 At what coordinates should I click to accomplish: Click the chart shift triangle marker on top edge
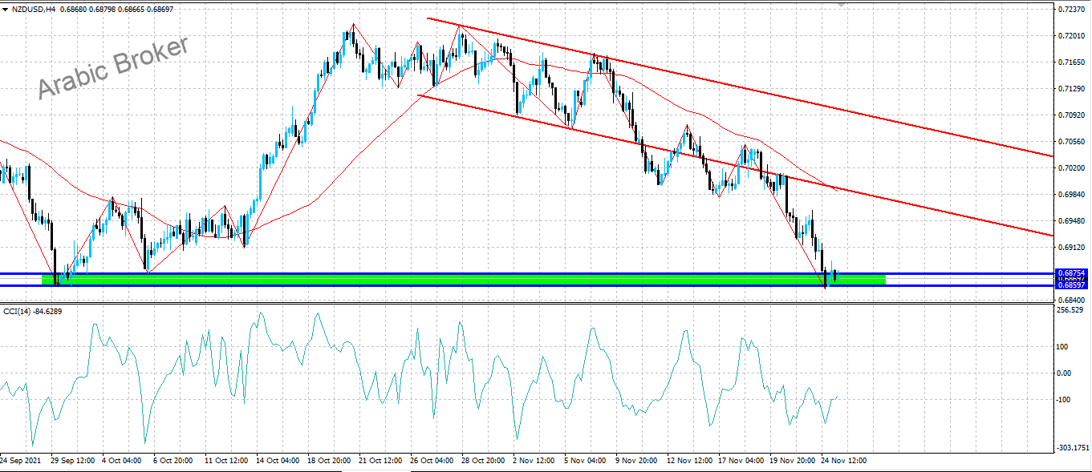(x=842, y=4)
